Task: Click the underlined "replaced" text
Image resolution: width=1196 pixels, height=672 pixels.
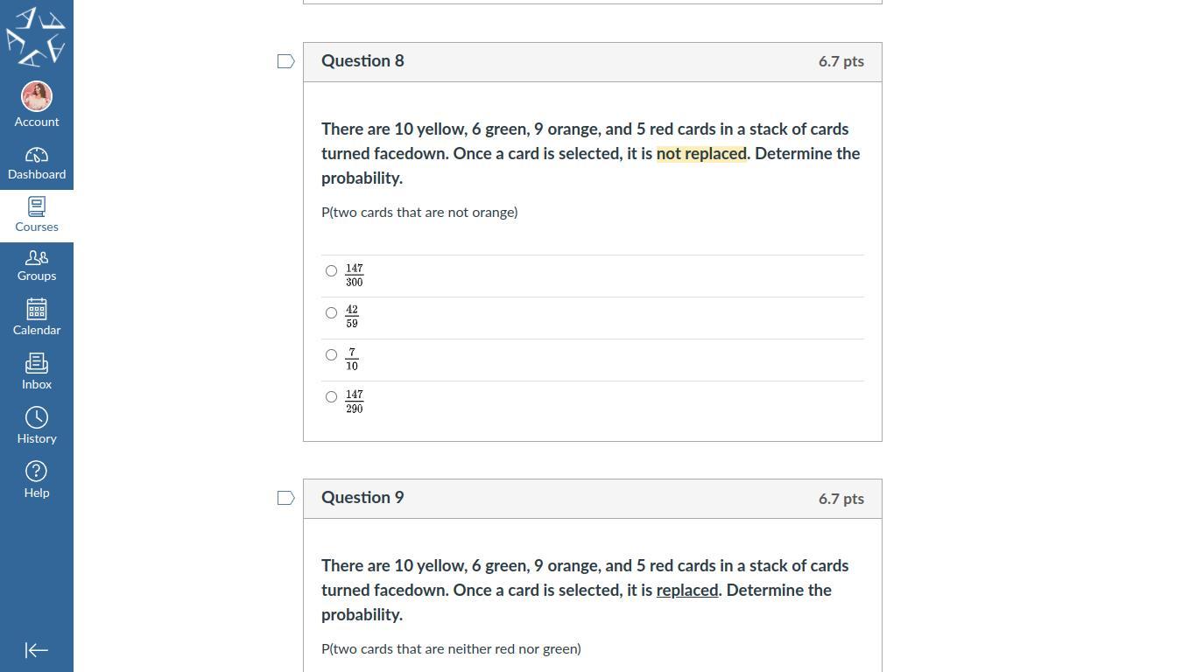Action: tap(687, 591)
